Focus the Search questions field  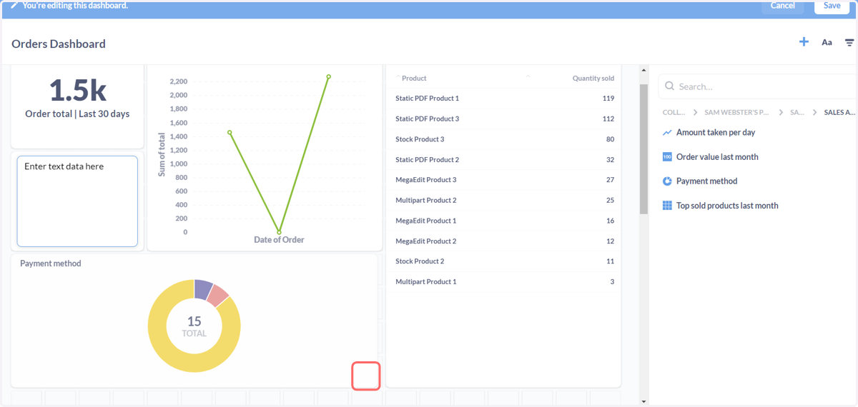(758, 86)
